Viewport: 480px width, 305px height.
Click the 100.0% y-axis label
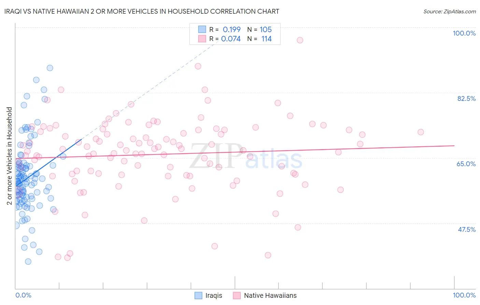click(464, 33)
